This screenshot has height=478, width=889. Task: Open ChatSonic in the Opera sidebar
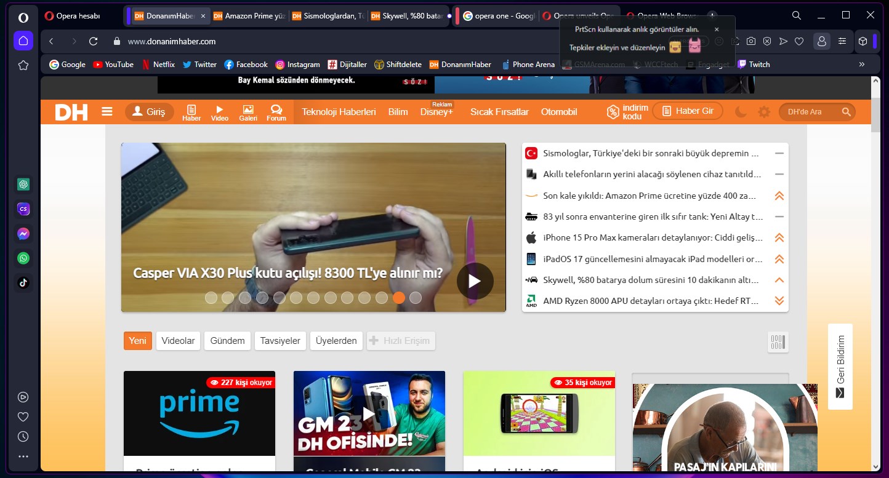pyautogui.click(x=23, y=209)
